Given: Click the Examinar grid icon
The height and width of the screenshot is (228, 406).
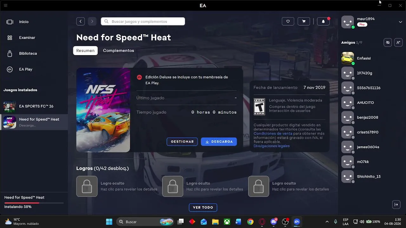Looking at the screenshot, I should [10, 38].
